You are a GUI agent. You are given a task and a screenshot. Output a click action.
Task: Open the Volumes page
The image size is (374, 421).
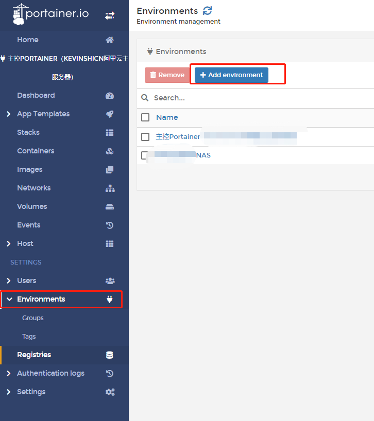(32, 206)
